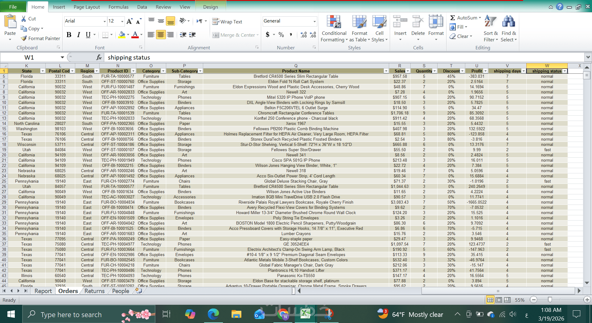Set Middle Align vertical alignment
Image resolution: width=592 pixels, height=323 pixels.
[161, 21]
